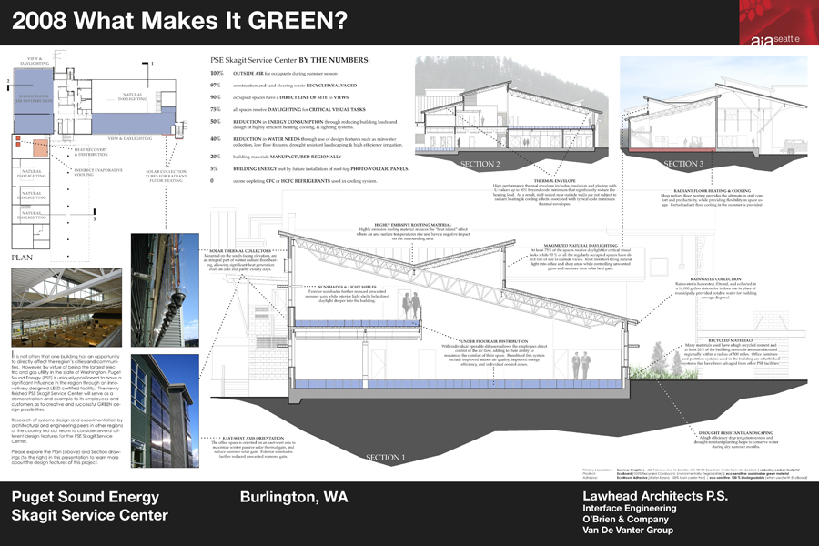Click the 'O'Brien & Company' credit

tap(626, 519)
